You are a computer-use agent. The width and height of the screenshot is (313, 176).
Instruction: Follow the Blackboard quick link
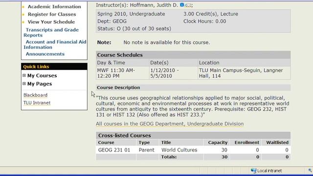point(35,95)
